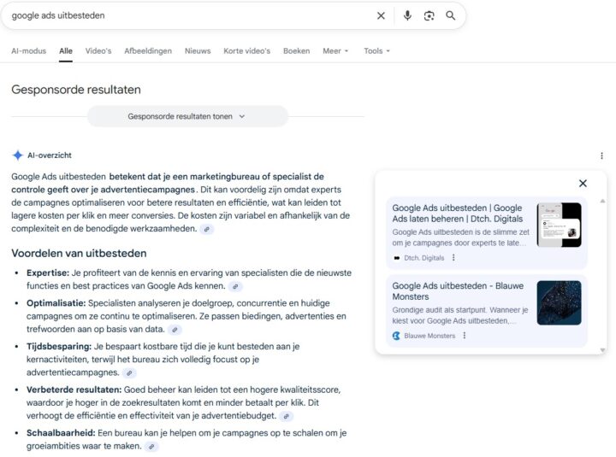Click the source link icon after the Optimalisatie bullet
This screenshot has height=457, width=616.
[175, 330]
